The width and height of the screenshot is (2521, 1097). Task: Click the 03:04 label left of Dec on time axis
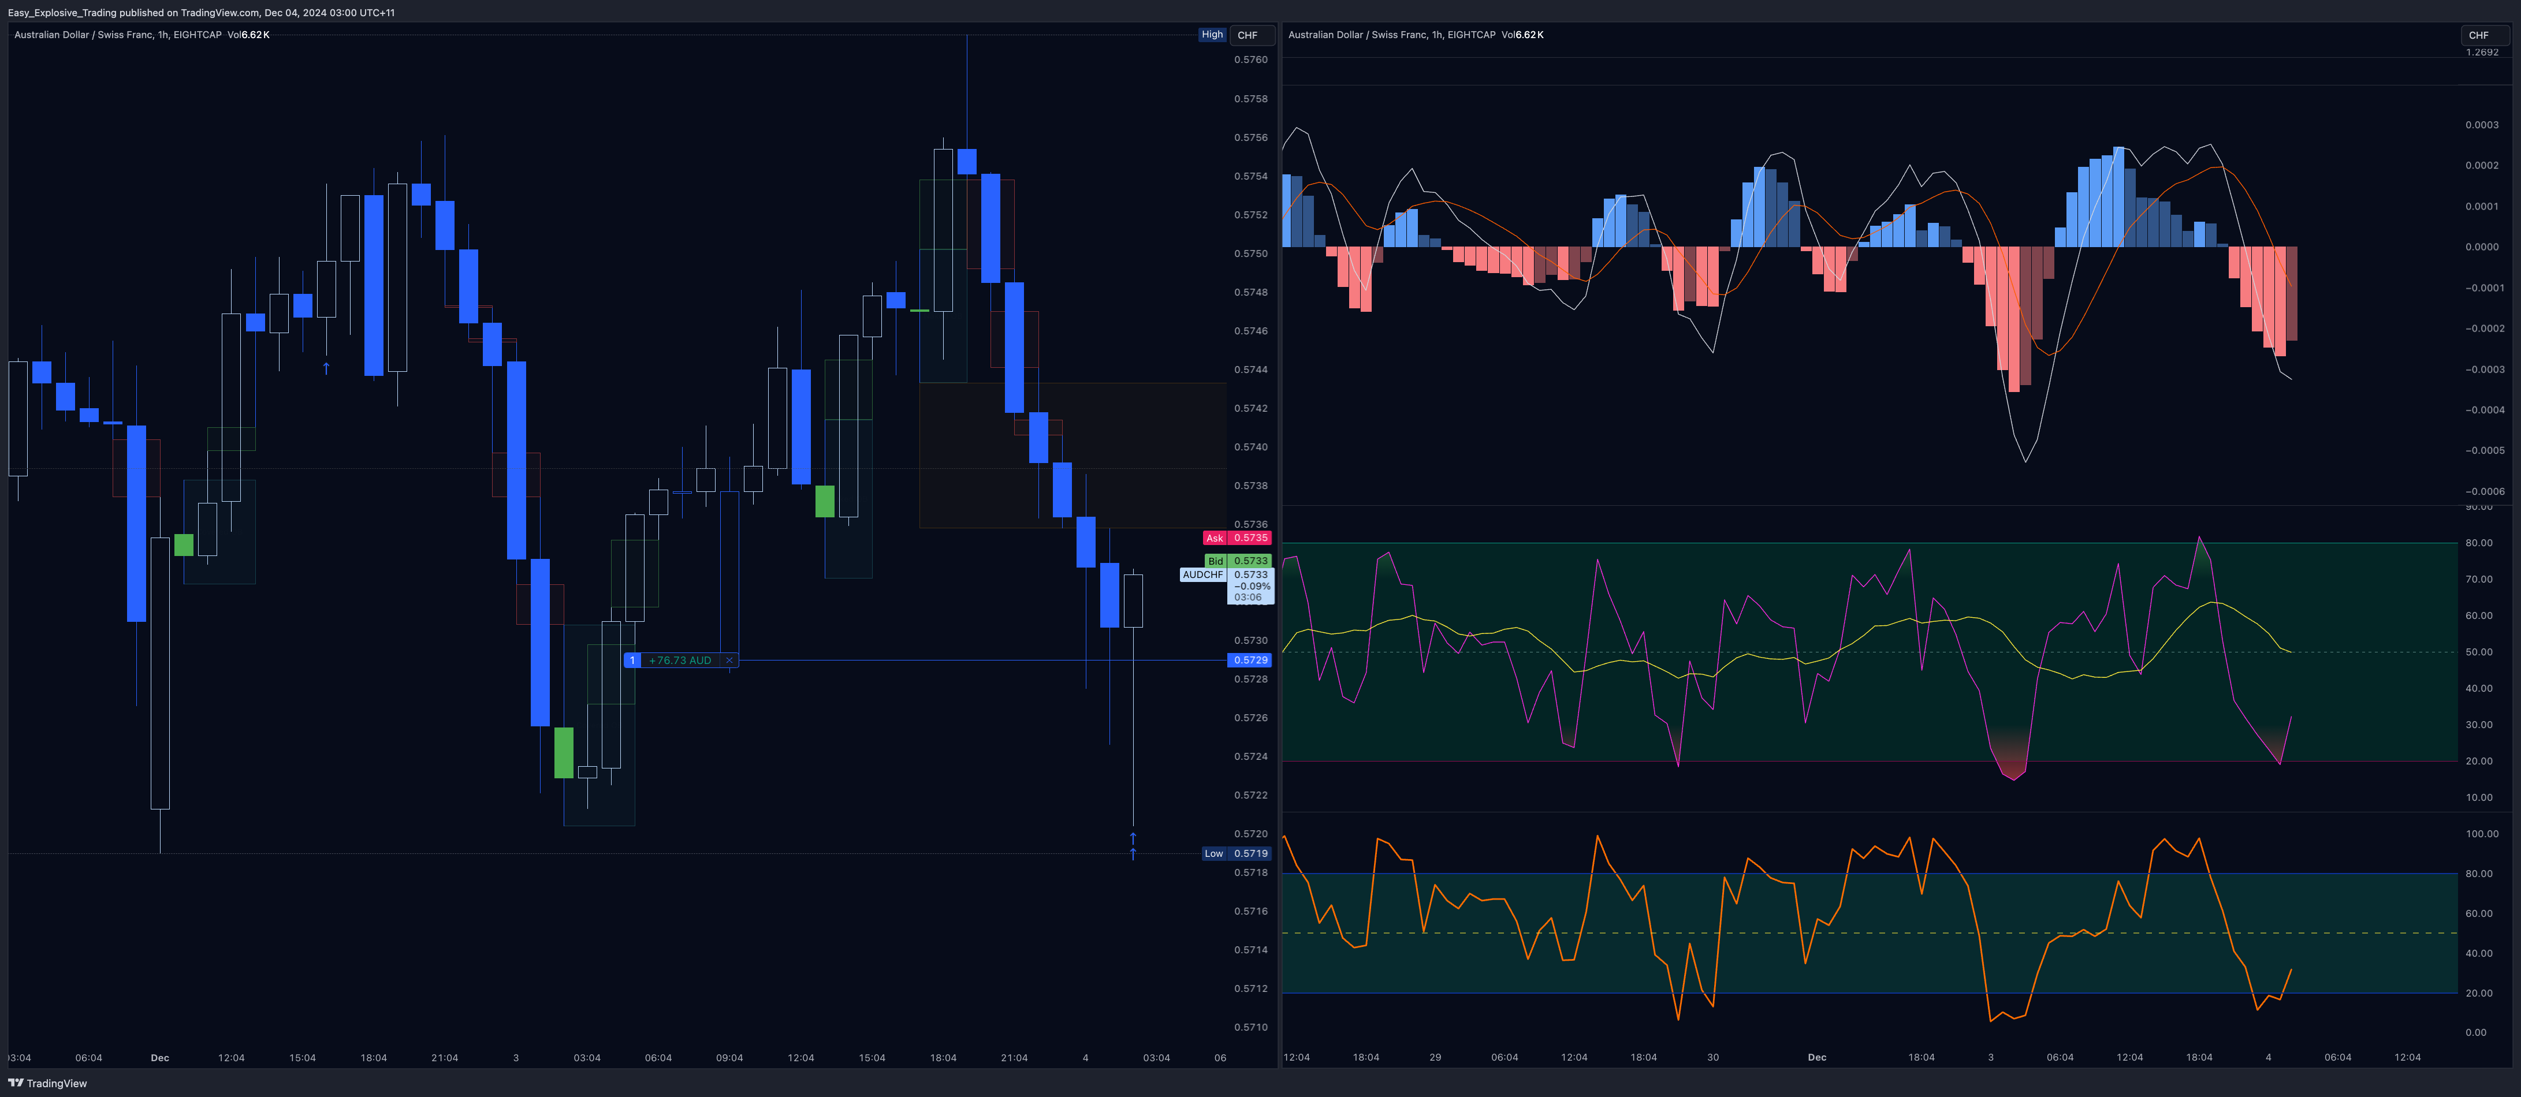[18, 1058]
